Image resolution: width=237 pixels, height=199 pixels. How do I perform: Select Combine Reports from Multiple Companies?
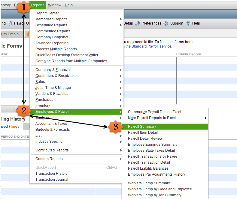(x=71, y=61)
